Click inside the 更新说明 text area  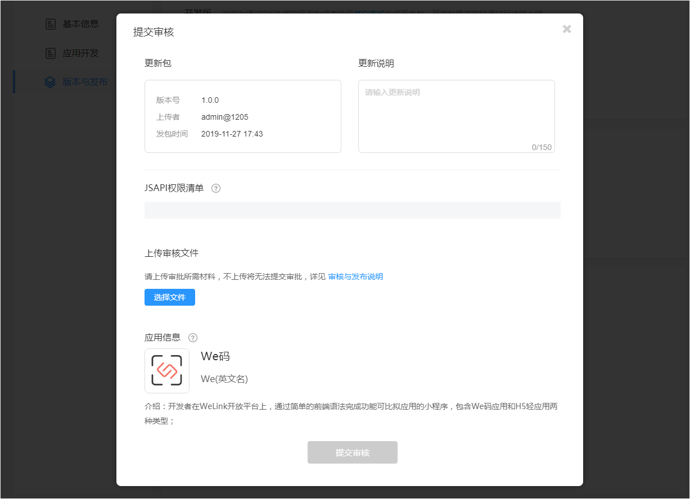(457, 112)
